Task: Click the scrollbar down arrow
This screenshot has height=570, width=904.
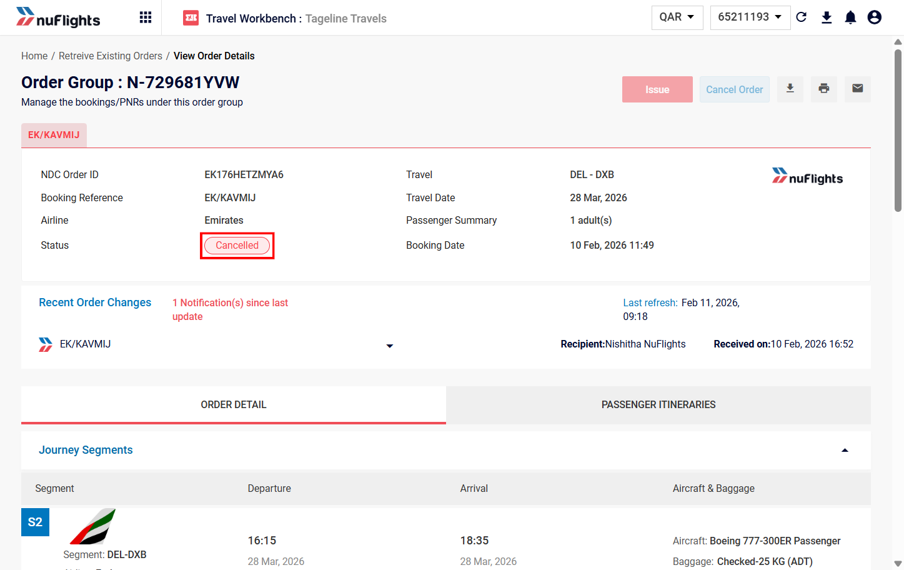Action: (898, 564)
